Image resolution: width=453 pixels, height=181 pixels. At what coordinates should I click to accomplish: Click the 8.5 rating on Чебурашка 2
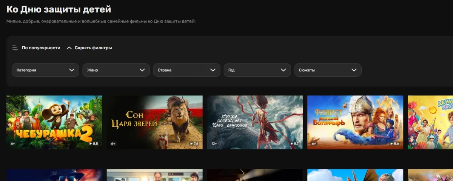pos(94,144)
